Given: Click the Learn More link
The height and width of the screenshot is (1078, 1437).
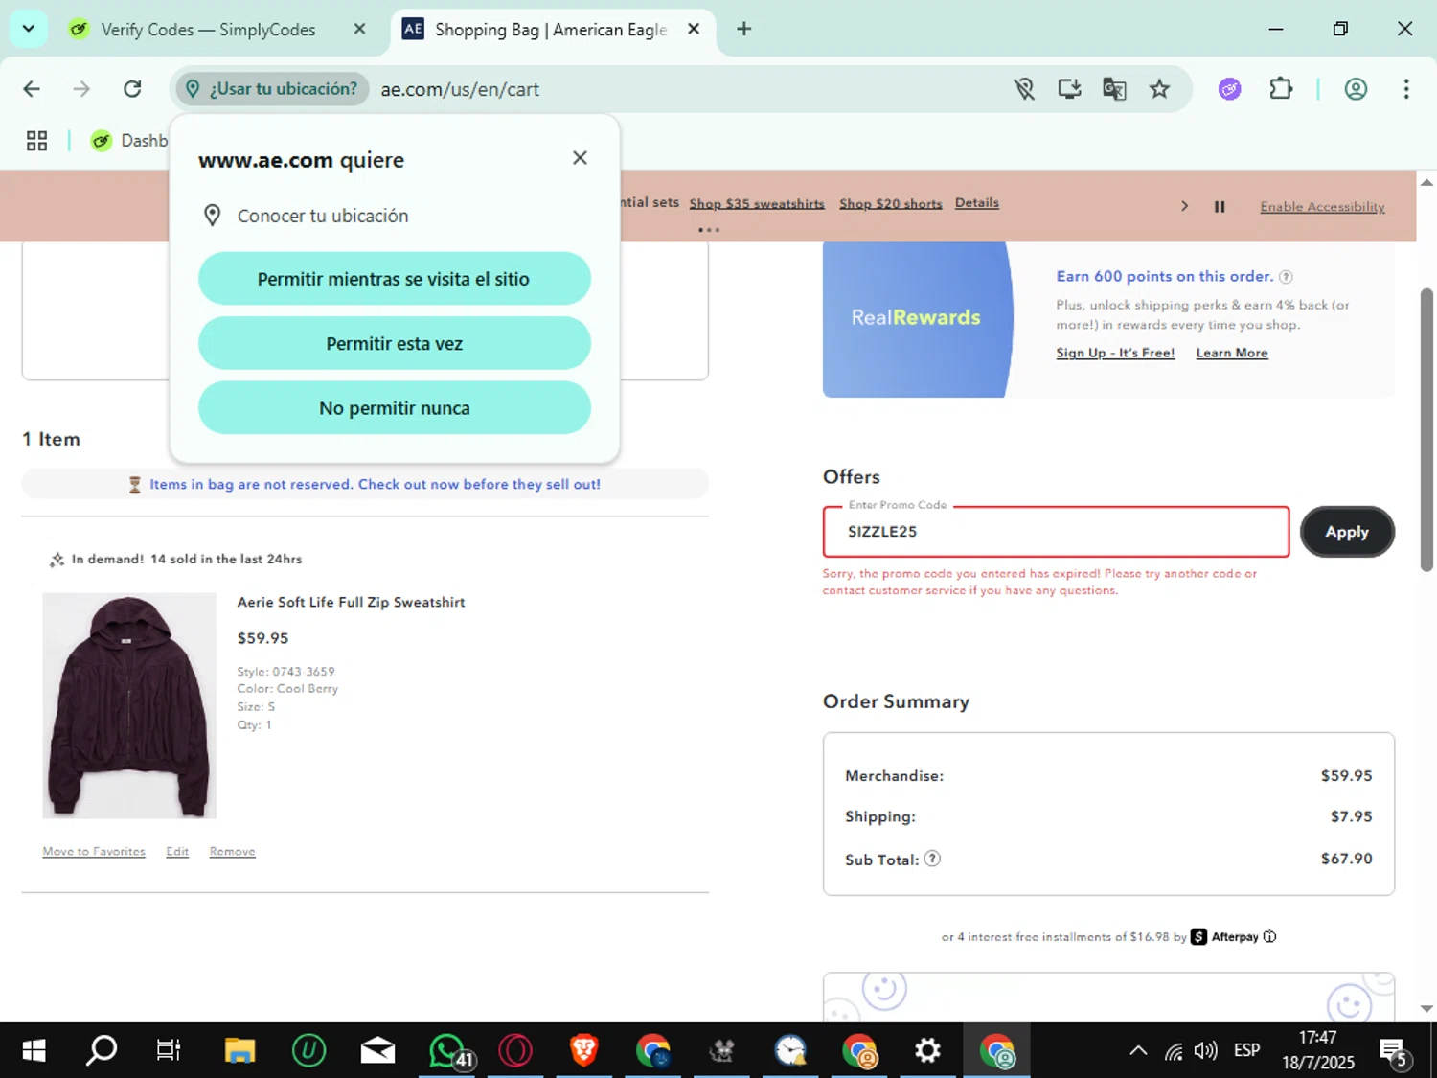Looking at the screenshot, I should (x=1232, y=353).
